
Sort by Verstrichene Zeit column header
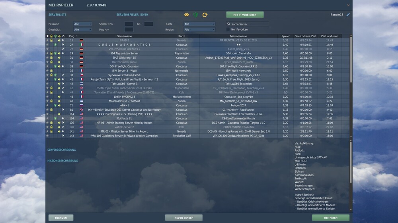306,36
